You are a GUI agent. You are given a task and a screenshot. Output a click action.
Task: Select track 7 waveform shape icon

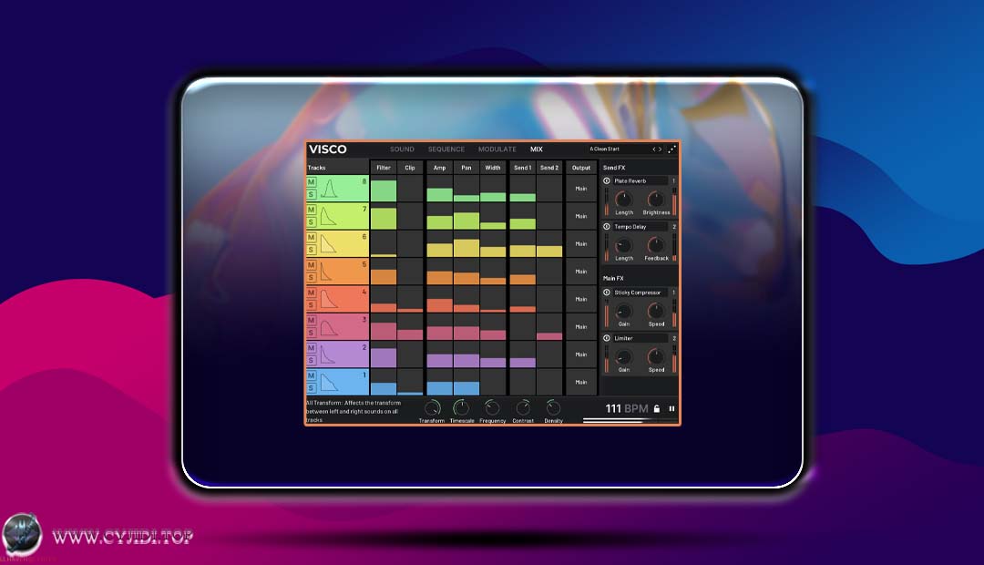[330, 216]
